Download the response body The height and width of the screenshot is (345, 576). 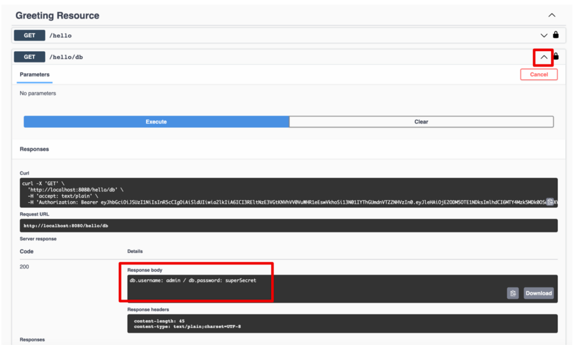(538, 293)
